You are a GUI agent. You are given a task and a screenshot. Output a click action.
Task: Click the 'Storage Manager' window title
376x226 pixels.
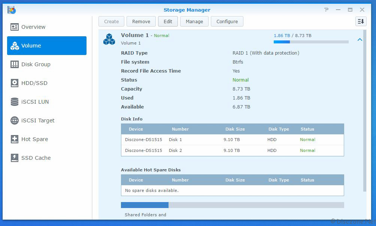coord(187,10)
